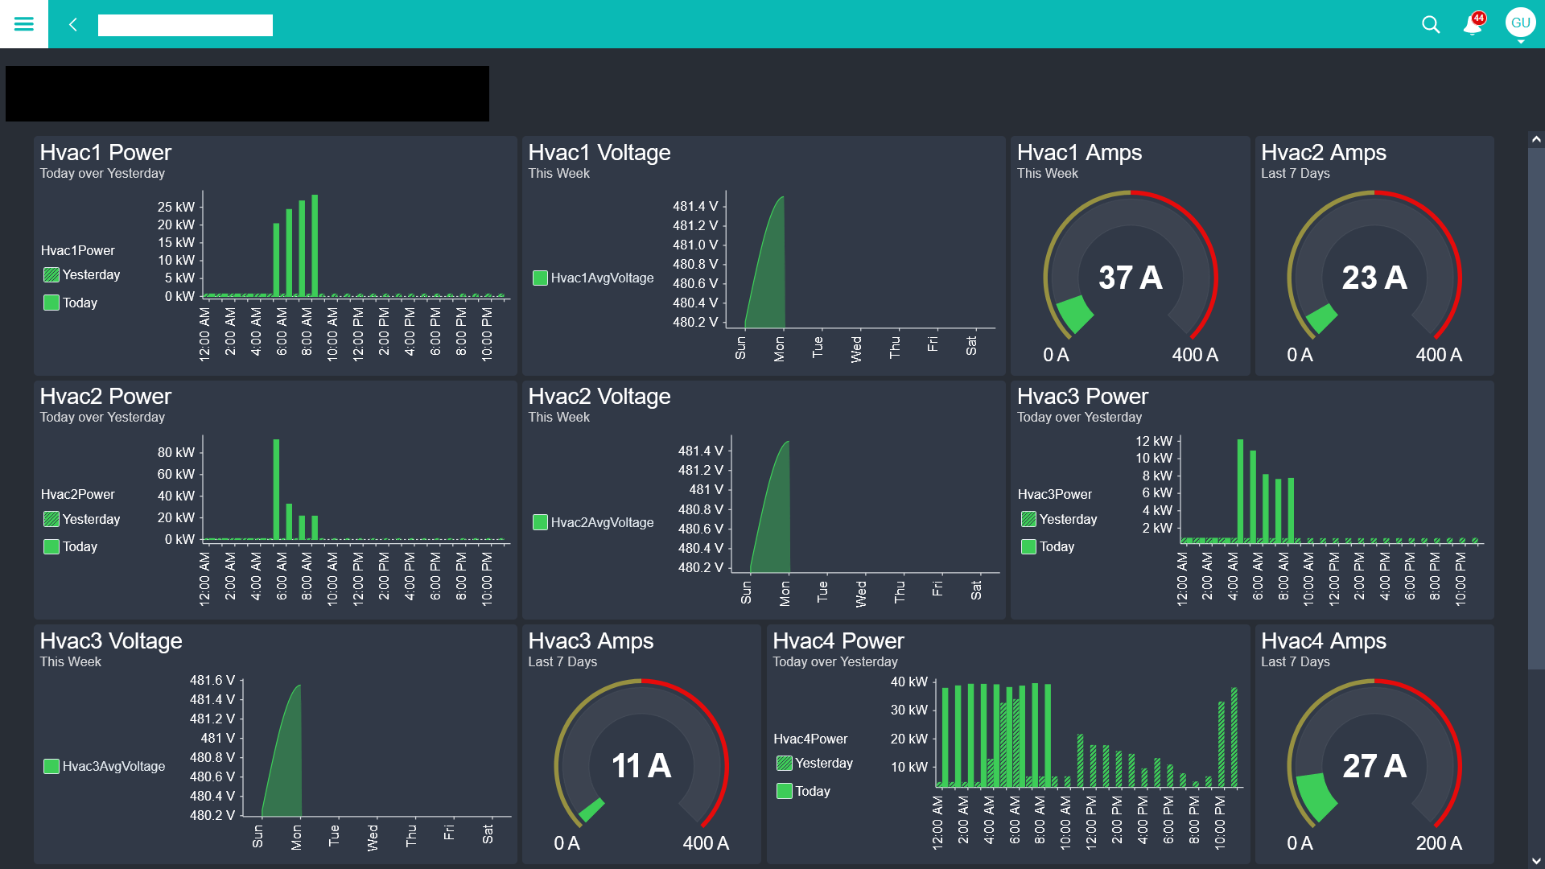
Task: Open the search magnifier icon
Action: point(1431,25)
